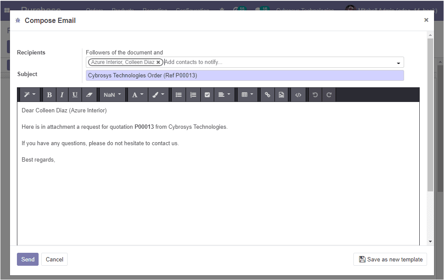Click the 'If you have any questions' sentence
Image resolution: width=444 pixels, height=280 pixels.
pyautogui.click(x=100, y=143)
